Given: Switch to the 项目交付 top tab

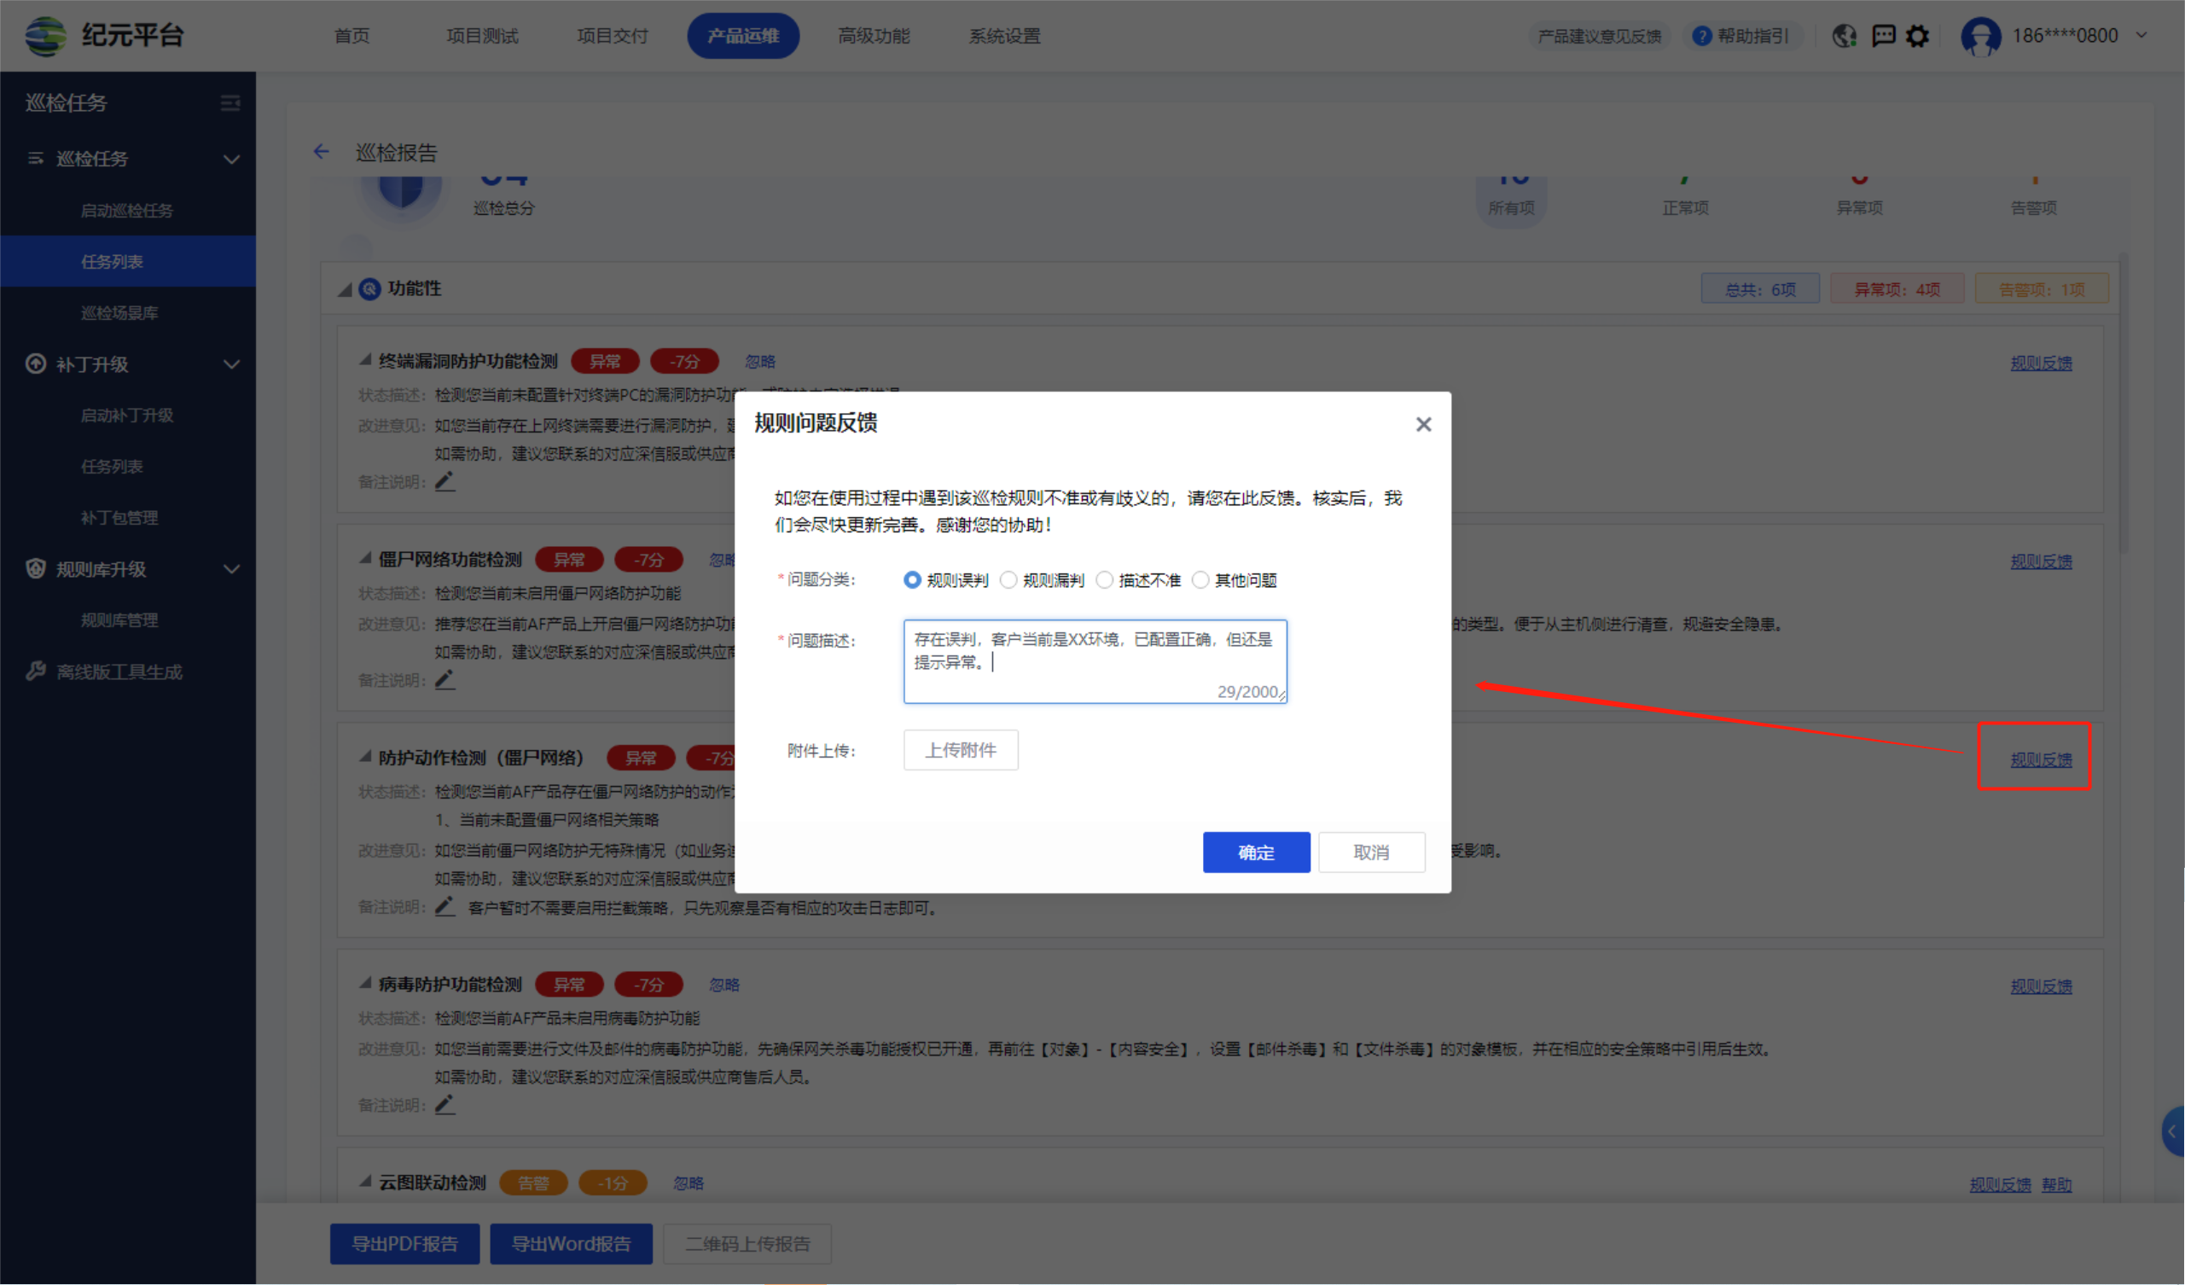Looking at the screenshot, I should click(612, 37).
